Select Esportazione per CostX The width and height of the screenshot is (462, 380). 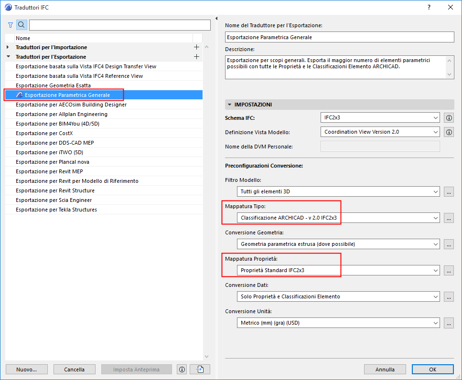[x=104, y=133]
